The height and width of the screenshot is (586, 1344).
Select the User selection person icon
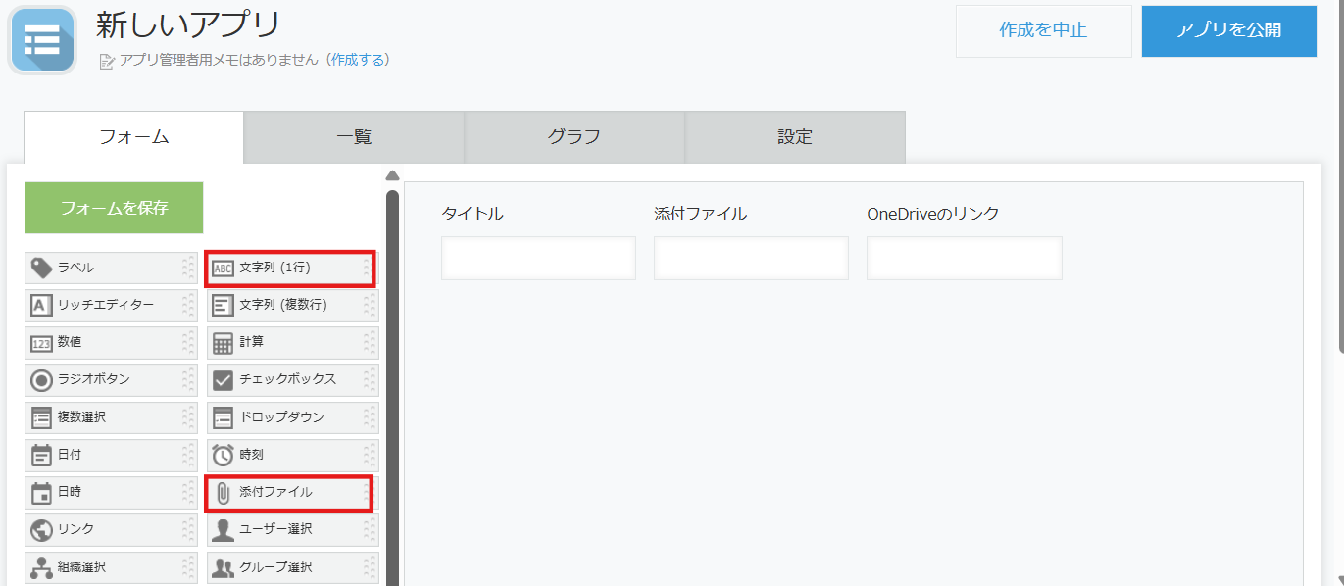click(224, 529)
